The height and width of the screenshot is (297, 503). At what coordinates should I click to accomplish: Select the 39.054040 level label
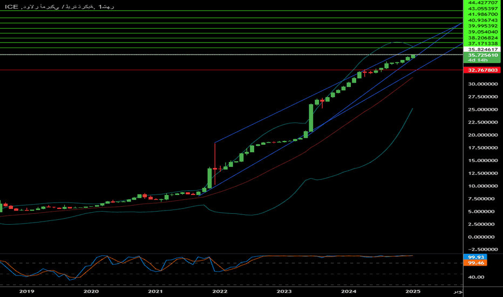[483, 32]
